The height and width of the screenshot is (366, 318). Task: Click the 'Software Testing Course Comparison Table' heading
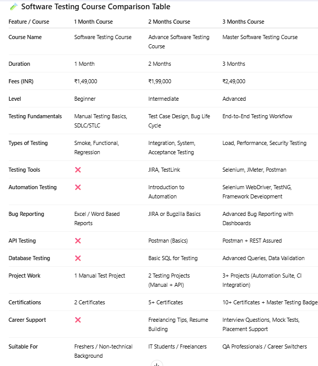point(96,7)
